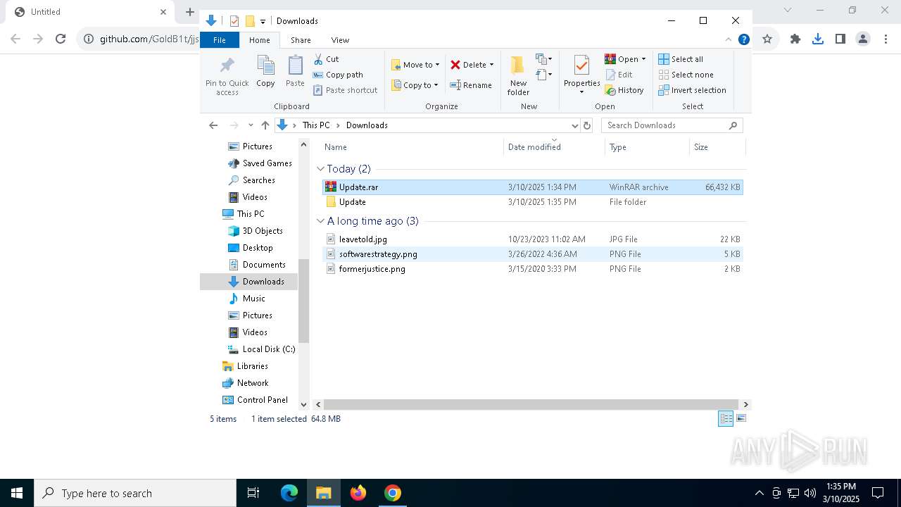Image resolution: width=901 pixels, height=507 pixels.
Task: Sort by the Type column header
Action: tap(647, 147)
